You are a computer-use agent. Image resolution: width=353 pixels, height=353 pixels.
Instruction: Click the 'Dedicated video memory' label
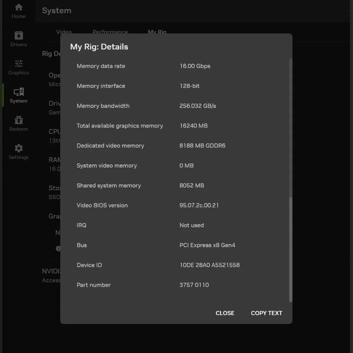click(x=110, y=145)
